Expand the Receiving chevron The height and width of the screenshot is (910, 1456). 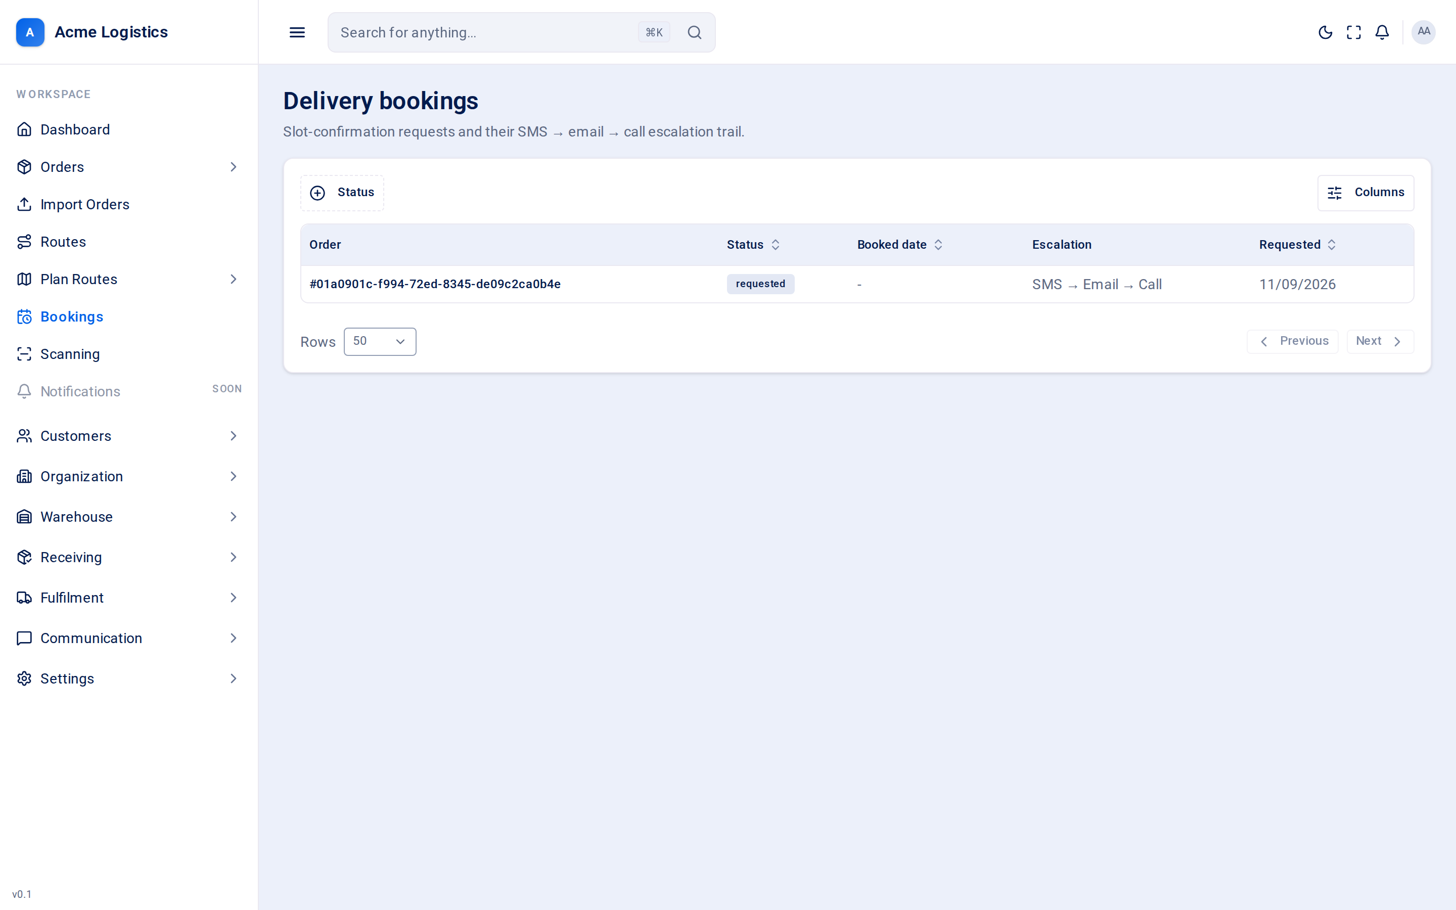pos(234,557)
